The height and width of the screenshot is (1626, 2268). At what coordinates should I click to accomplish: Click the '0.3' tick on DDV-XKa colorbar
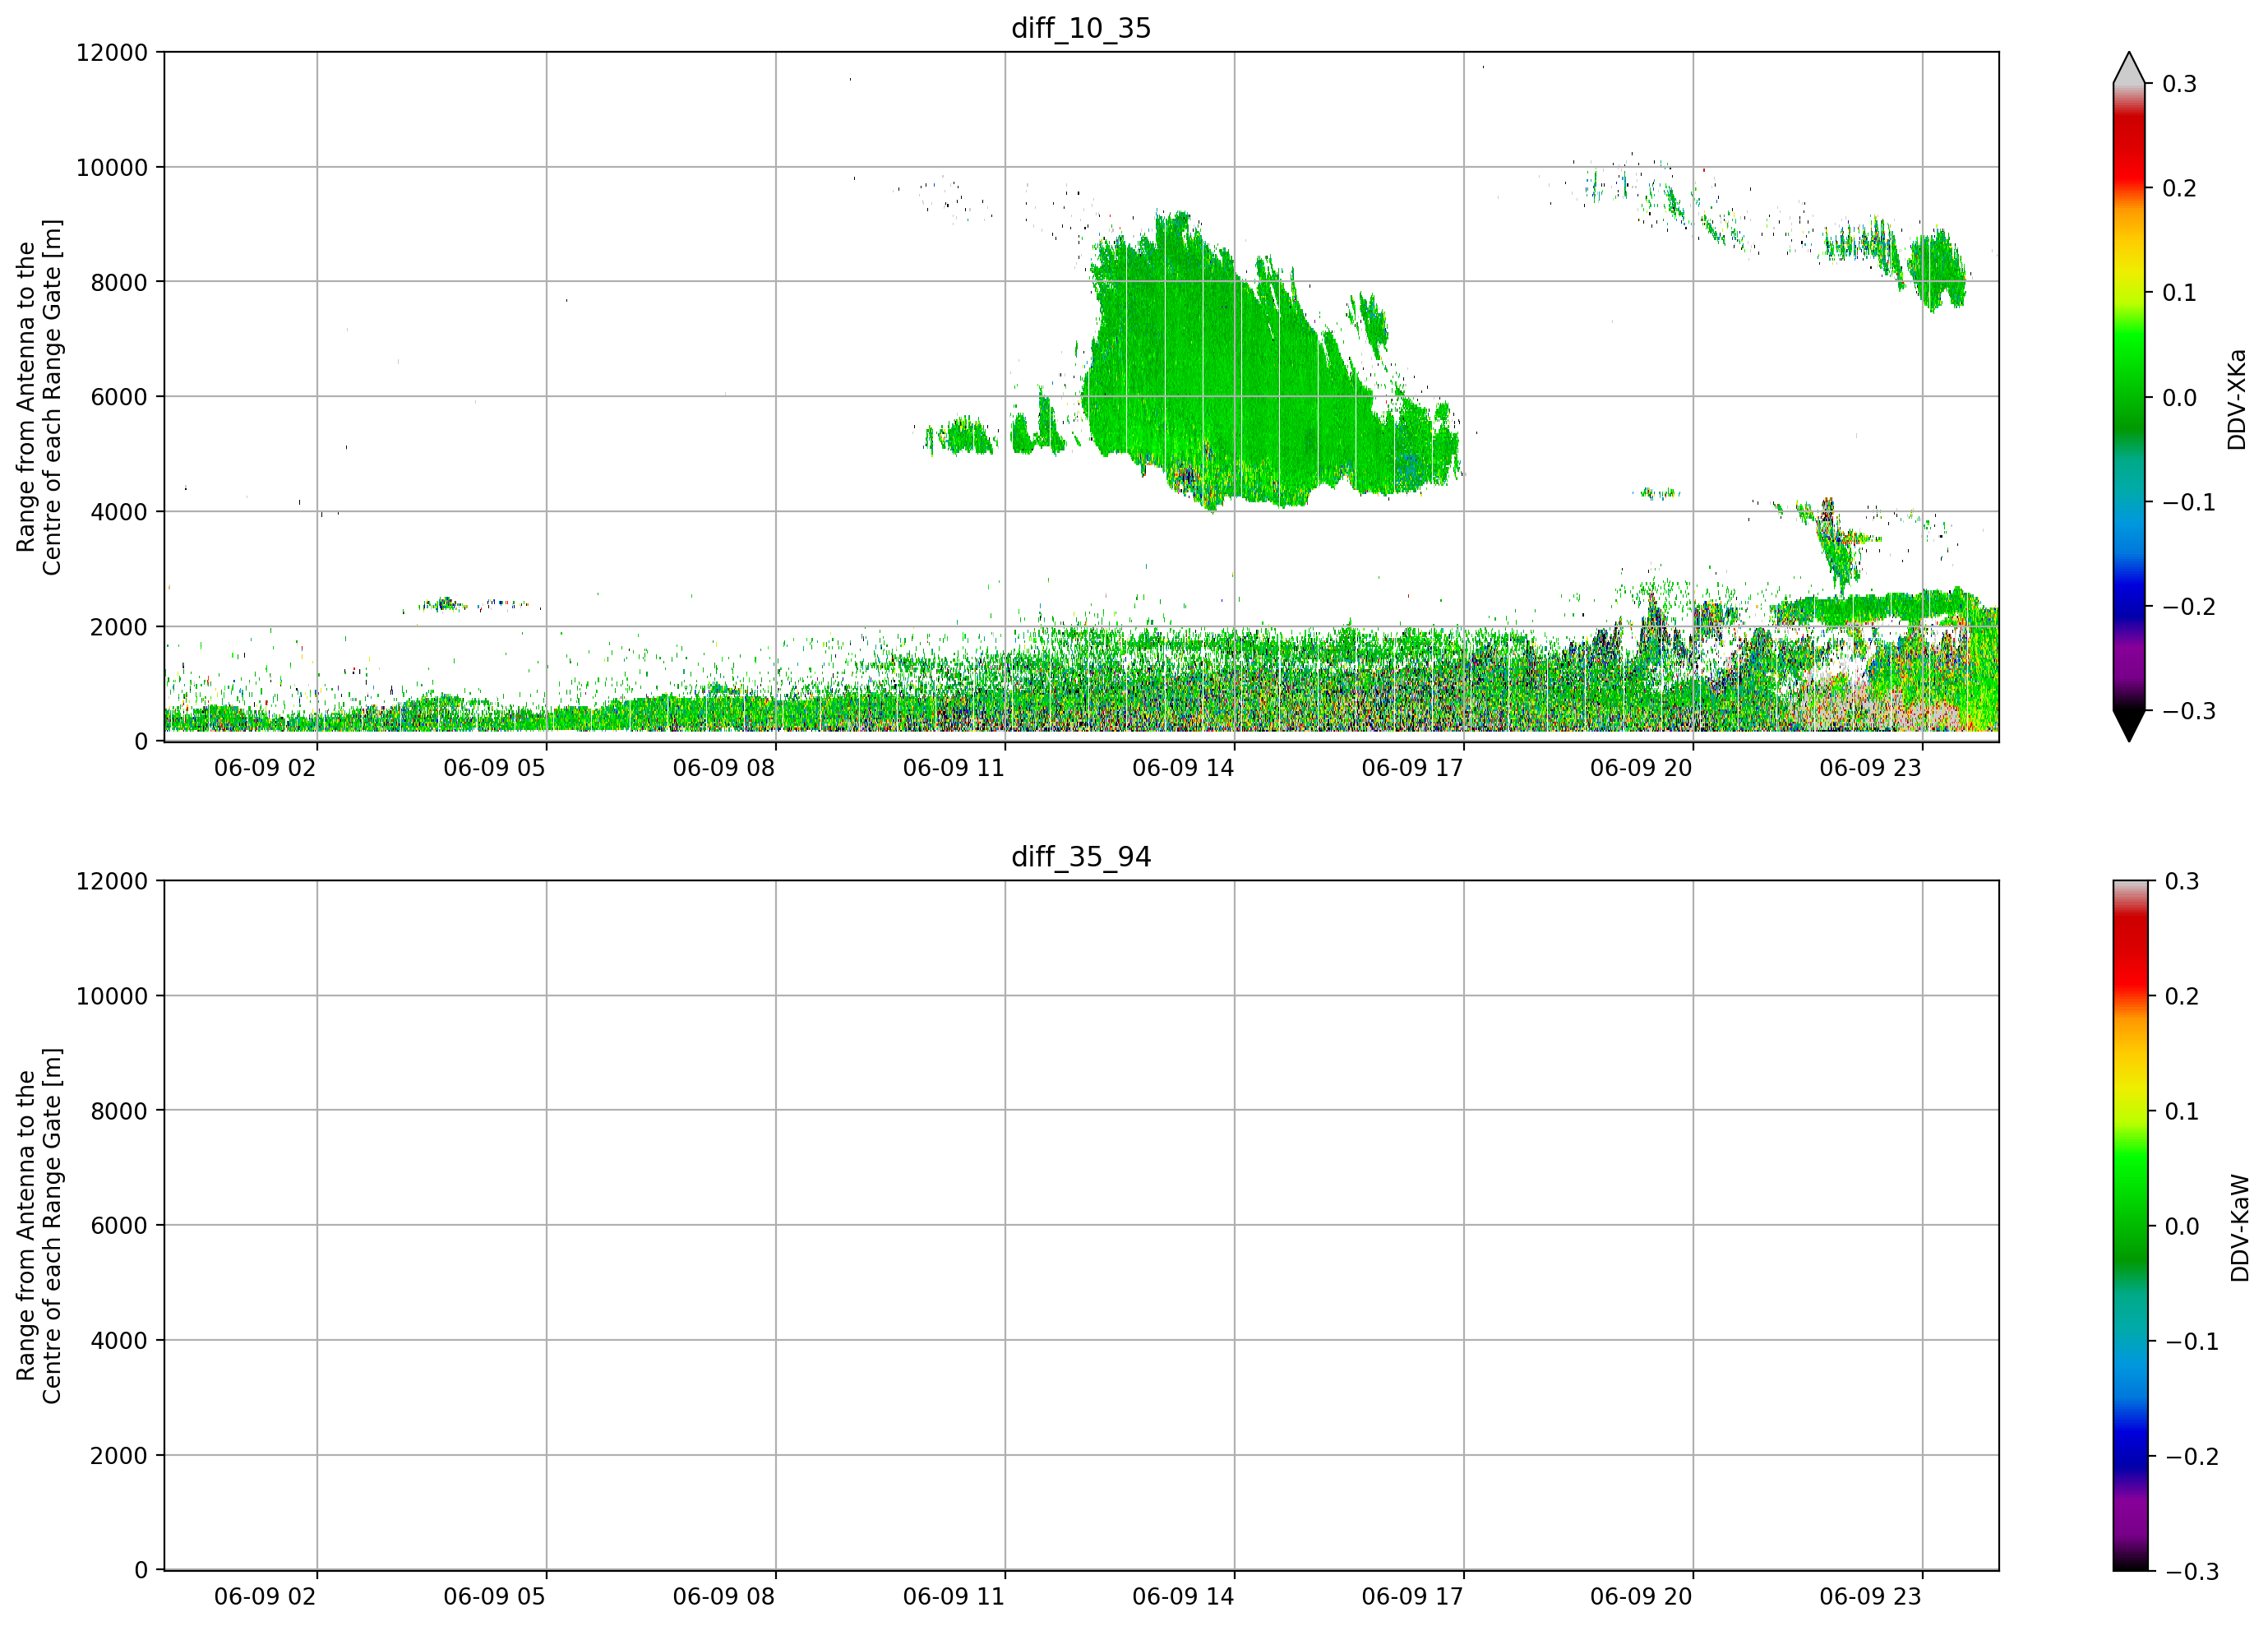[2179, 84]
